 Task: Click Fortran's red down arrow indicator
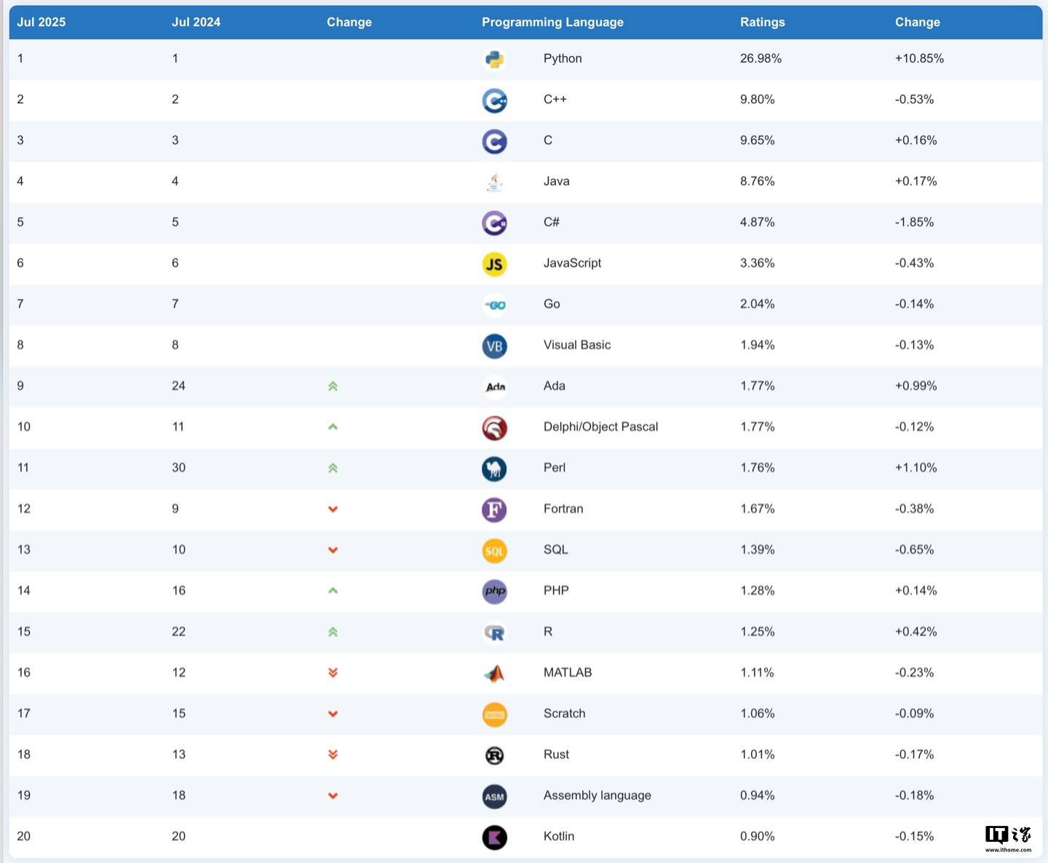pyautogui.click(x=333, y=509)
